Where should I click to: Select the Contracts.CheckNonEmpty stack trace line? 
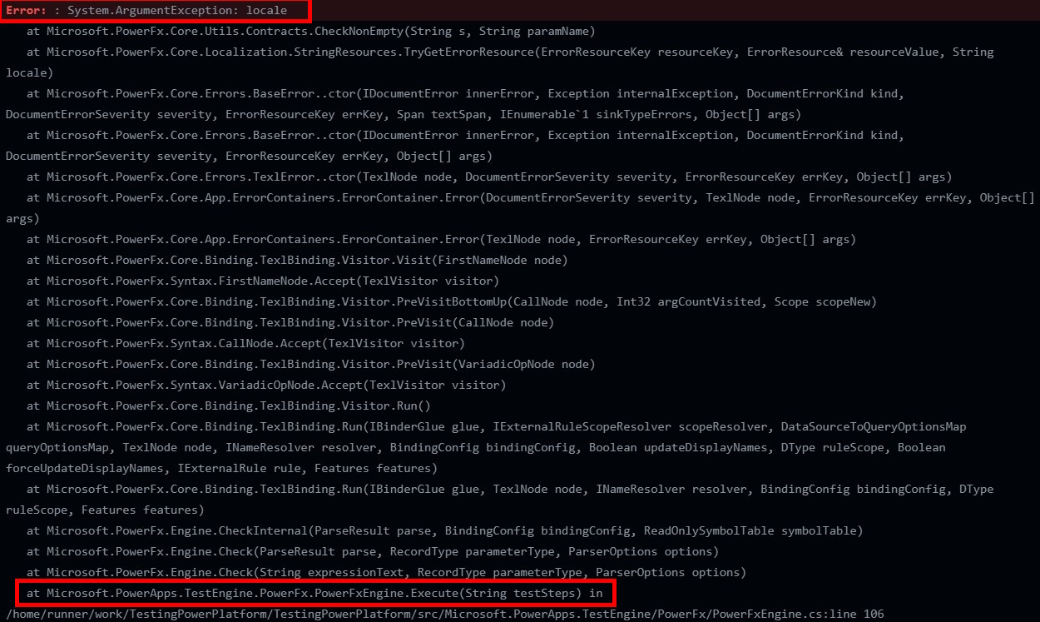pos(310,32)
